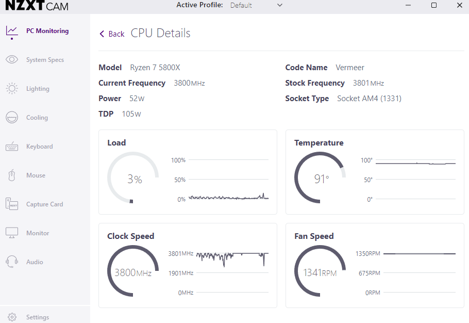Go back using the Back link
This screenshot has width=469, height=323.
tap(116, 34)
